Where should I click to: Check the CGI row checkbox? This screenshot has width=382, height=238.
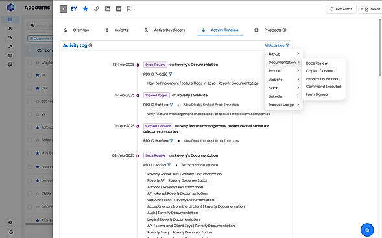(29, 88)
